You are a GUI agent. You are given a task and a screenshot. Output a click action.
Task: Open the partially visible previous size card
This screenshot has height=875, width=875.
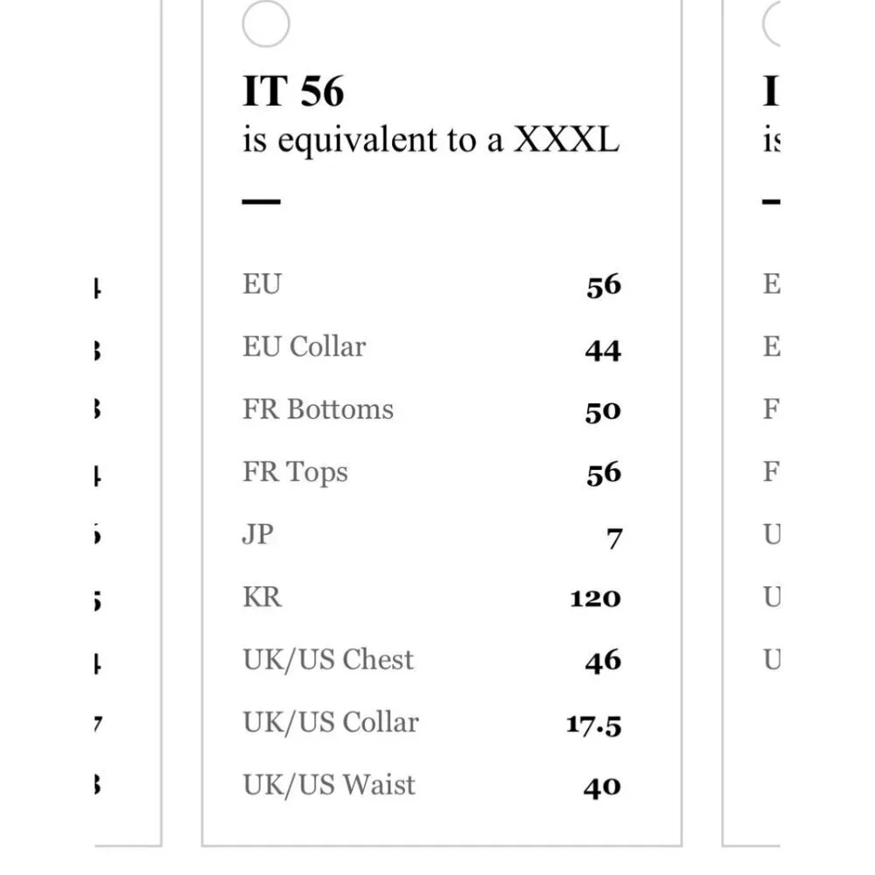coord(129,423)
